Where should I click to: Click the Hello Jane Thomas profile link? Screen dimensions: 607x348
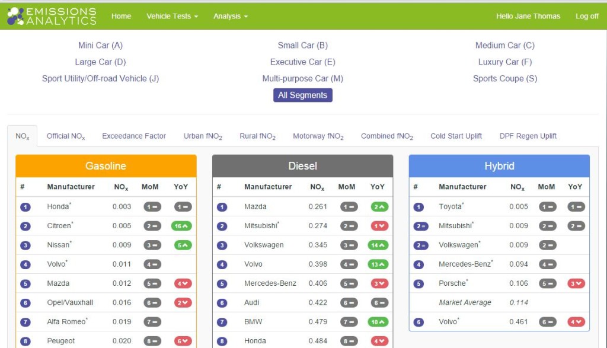[x=528, y=16]
